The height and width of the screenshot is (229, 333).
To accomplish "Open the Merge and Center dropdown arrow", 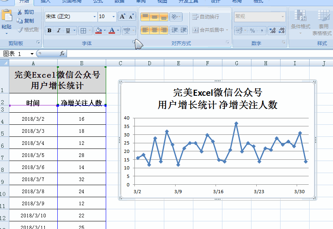I will 227,30.
